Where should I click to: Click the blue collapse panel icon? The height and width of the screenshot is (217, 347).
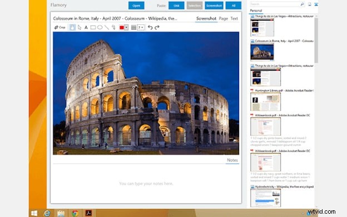tap(316, 4)
